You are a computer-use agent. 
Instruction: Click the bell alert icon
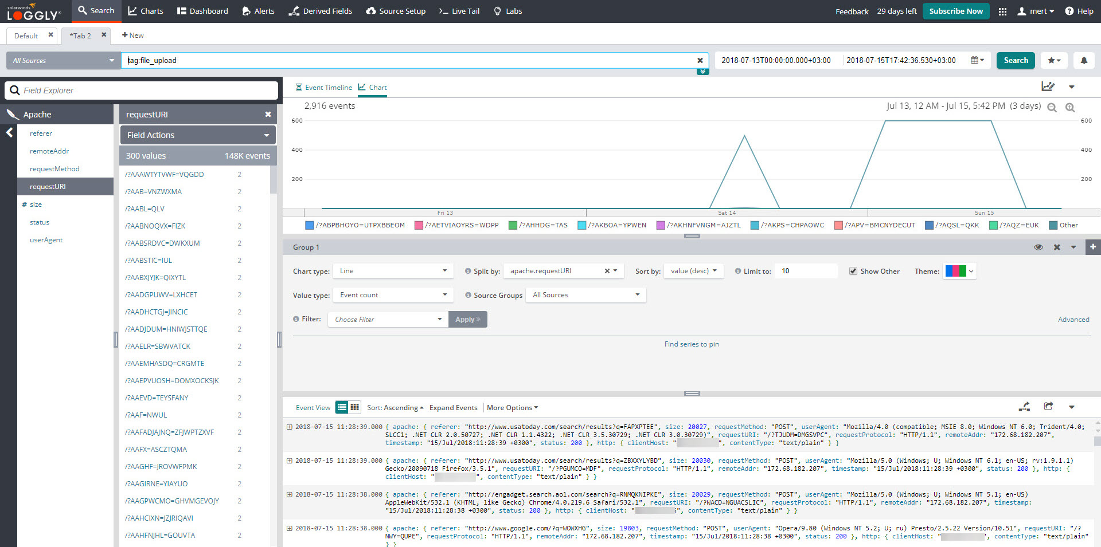pyautogui.click(x=1084, y=60)
